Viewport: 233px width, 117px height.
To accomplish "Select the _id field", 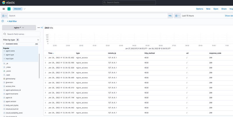I will [x=7, y=63].
